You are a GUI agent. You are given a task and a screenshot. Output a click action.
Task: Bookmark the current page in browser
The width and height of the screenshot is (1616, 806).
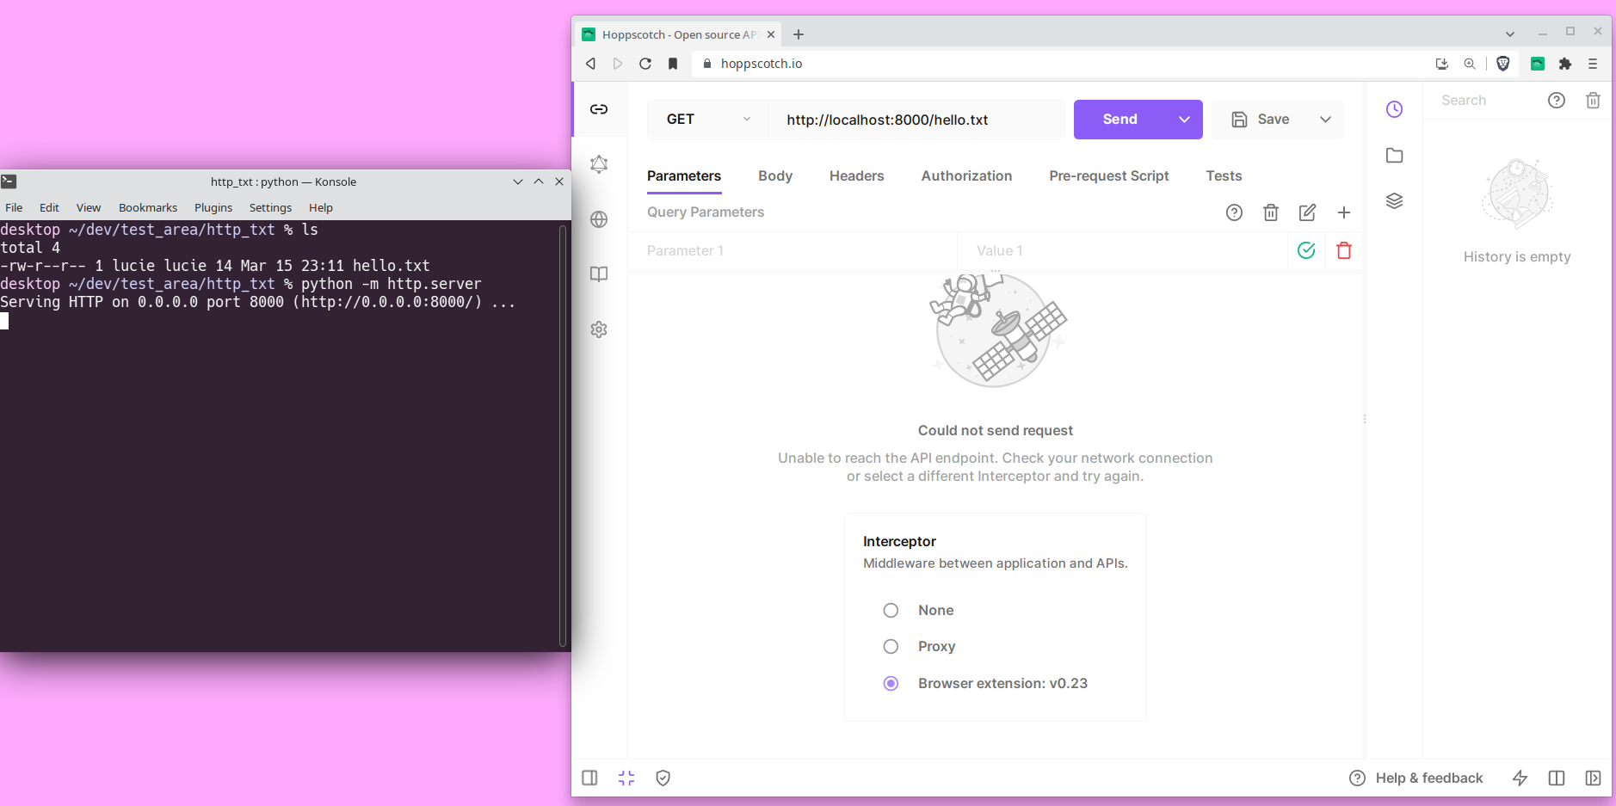click(673, 64)
